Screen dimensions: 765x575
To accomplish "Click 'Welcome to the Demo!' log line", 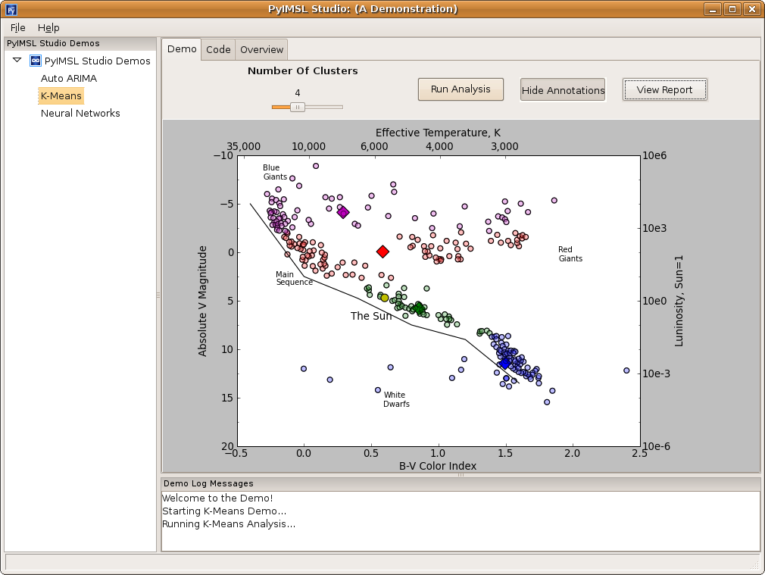I will 217,498.
